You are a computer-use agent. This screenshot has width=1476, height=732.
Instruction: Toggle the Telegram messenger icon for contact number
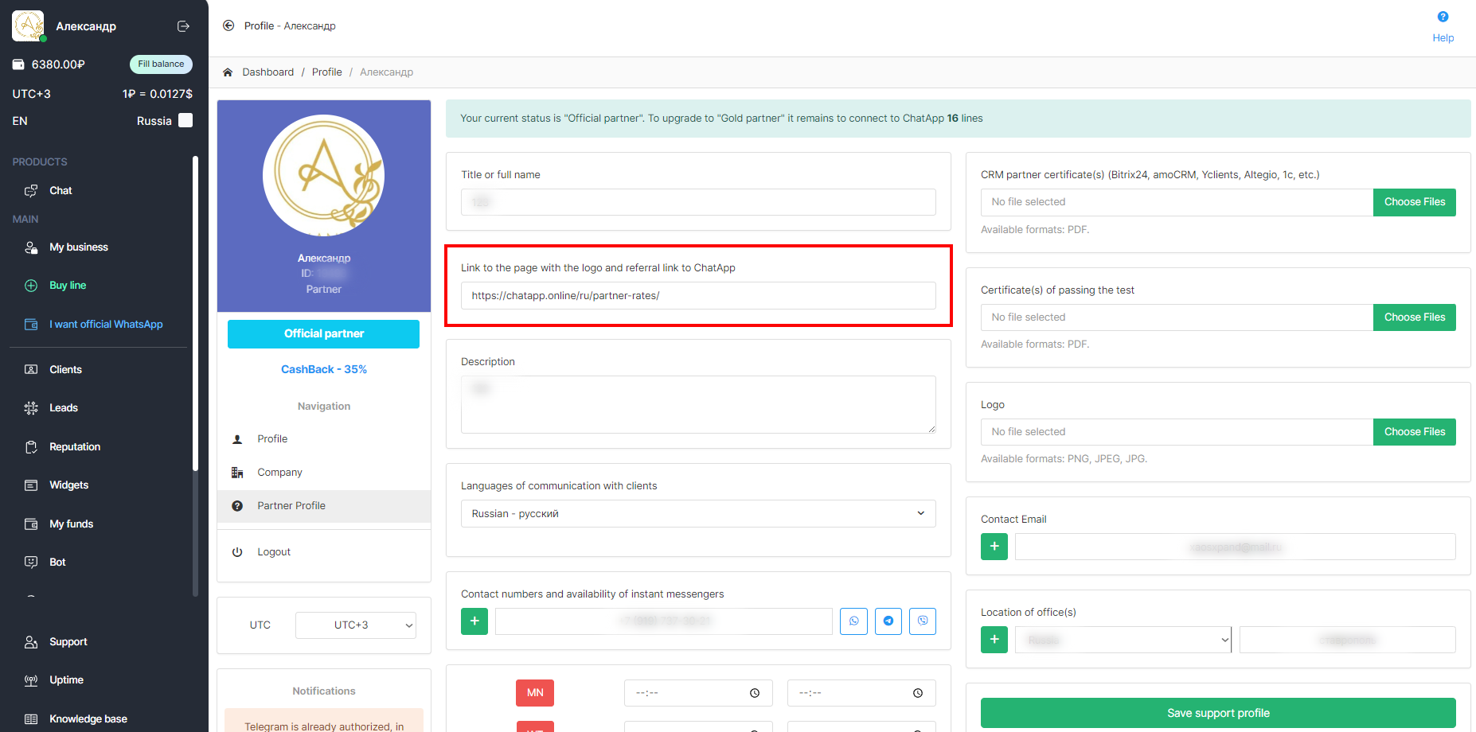pyautogui.click(x=888, y=621)
